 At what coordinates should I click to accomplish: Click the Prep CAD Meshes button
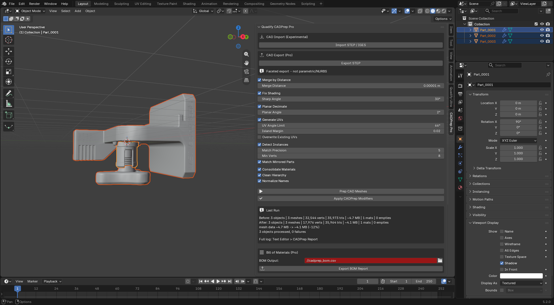[x=351, y=191]
